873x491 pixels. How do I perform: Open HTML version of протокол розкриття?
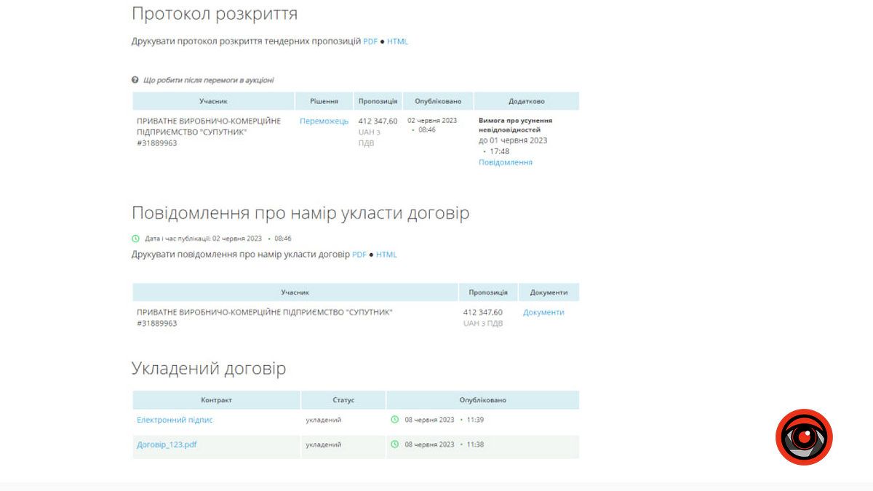coord(397,41)
